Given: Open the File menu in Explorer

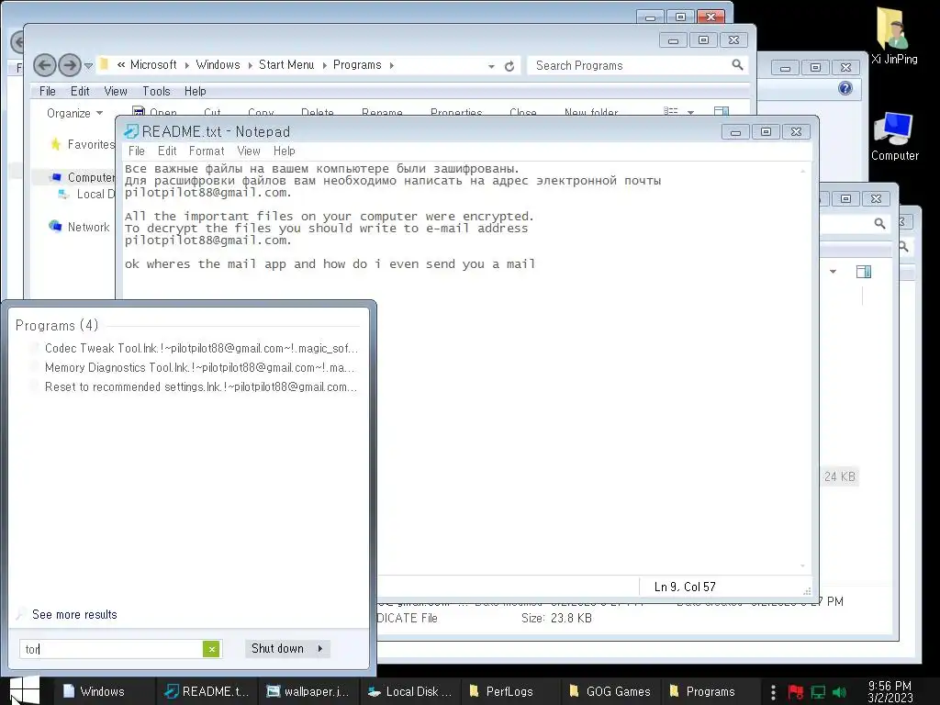Looking at the screenshot, I should coord(48,91).
